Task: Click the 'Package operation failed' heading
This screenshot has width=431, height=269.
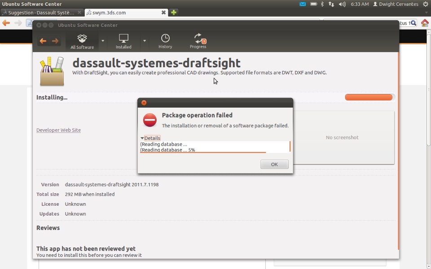Action: point(197,115)
